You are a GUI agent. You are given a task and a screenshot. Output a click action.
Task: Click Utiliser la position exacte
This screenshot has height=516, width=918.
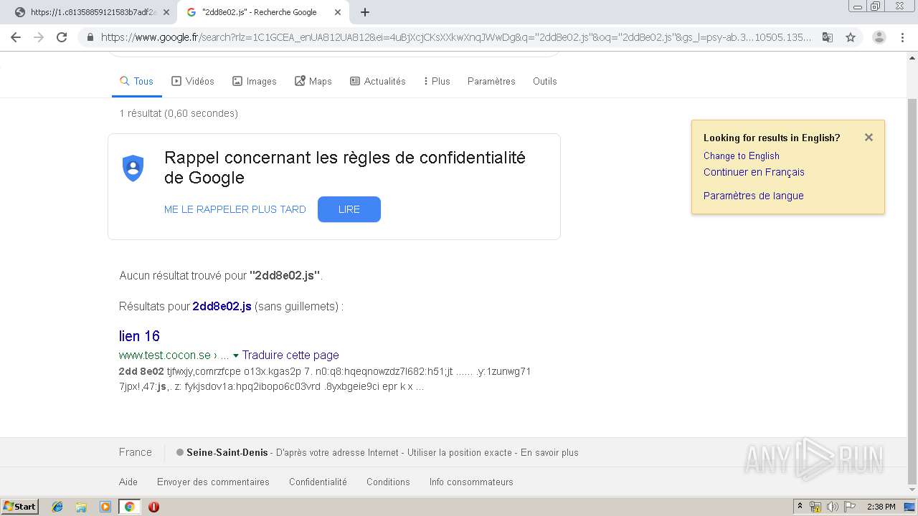tap(460, 452)
